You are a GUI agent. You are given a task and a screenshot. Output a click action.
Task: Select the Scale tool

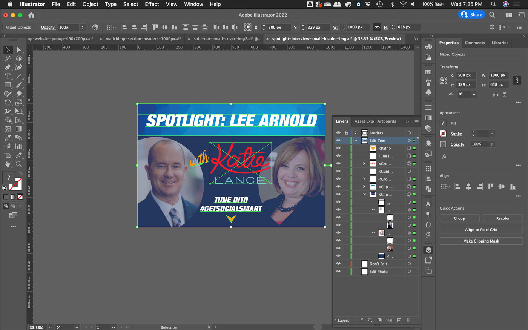click(x=19, y=102)
